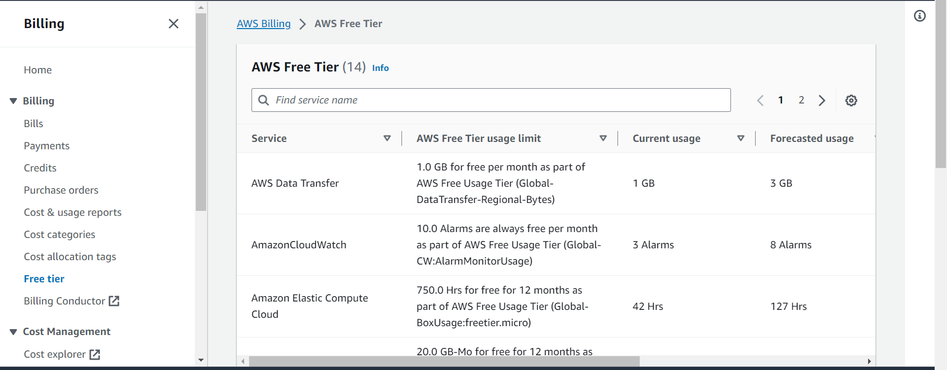
Task: Open Cost explorer link
Action: point(55,354)
